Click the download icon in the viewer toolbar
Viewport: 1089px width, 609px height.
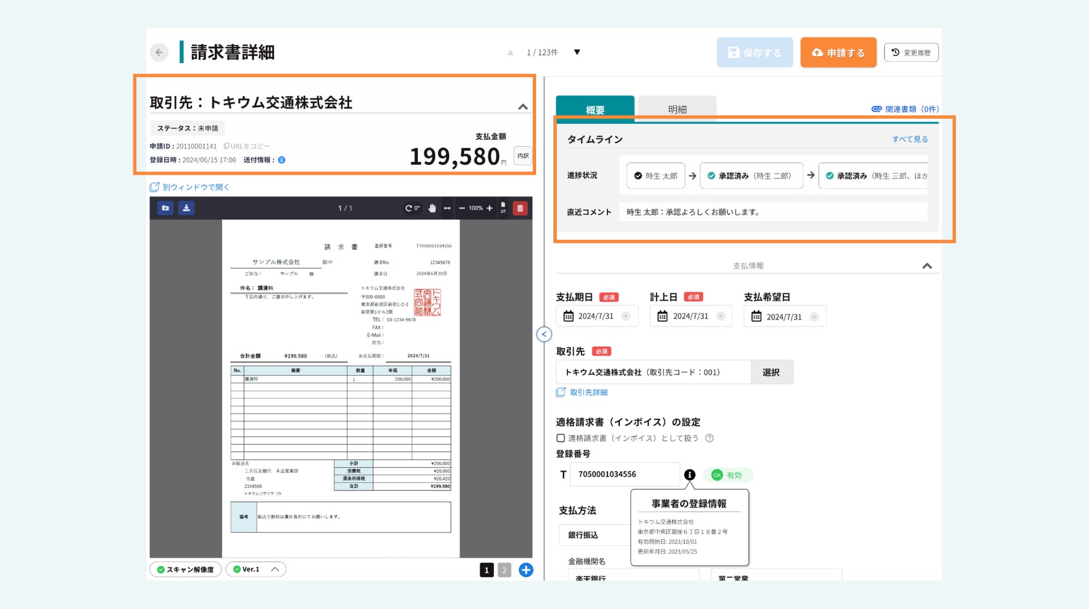click(x=186, y=208)
